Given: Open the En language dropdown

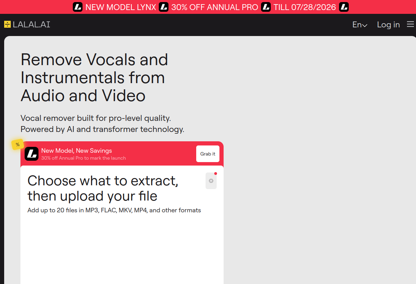Looking at the screenshot, I should [360, 25].
